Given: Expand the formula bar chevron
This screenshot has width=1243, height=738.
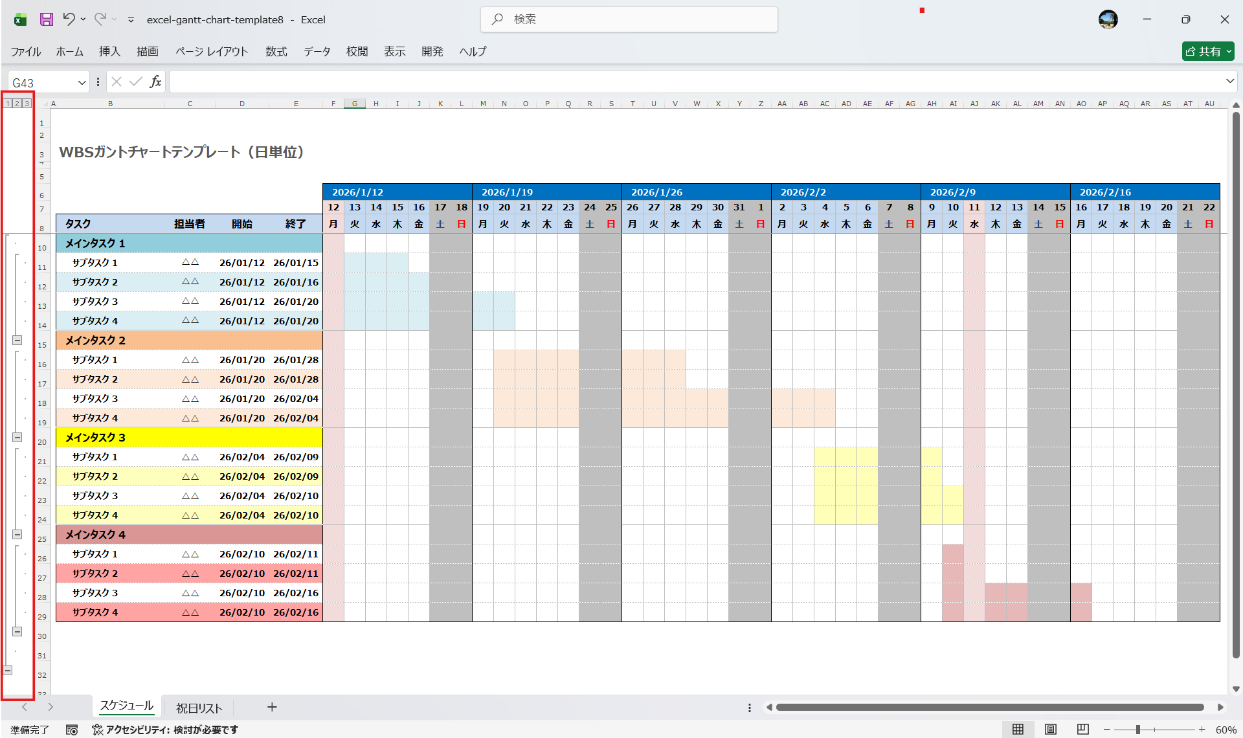Looking at the screenshot, I should [x=1229, y=82].
